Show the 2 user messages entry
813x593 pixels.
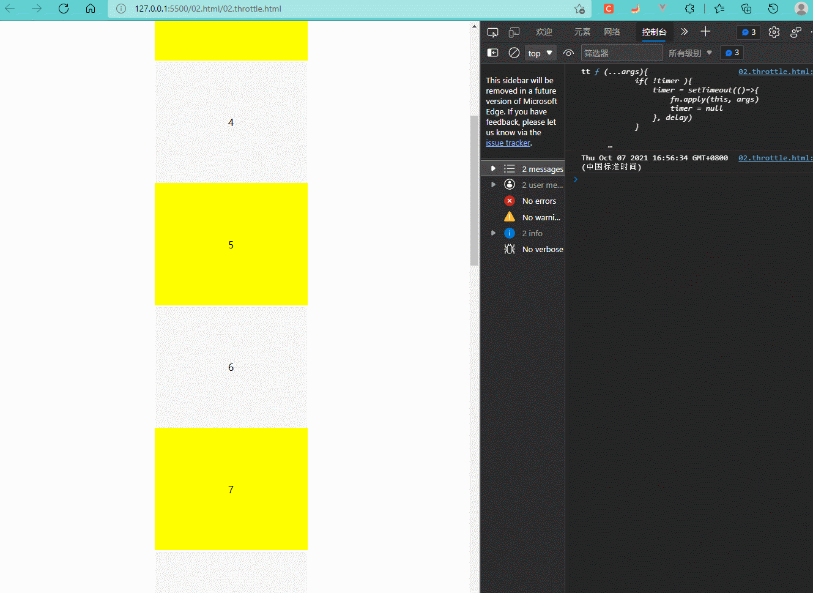pos(524,185)
